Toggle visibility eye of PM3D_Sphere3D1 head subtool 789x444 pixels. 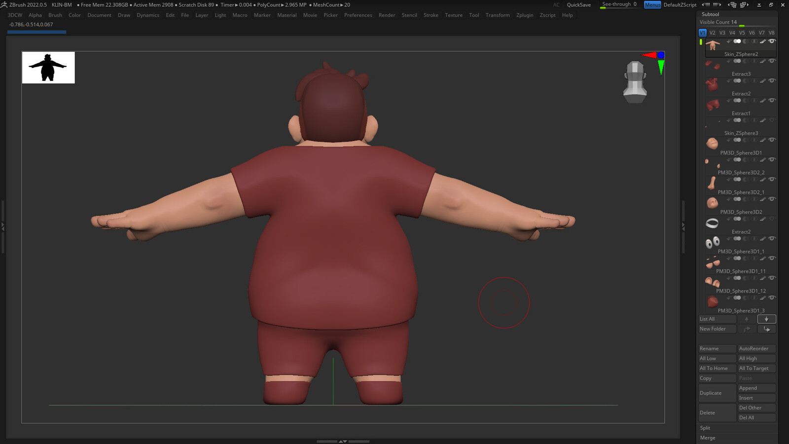(772, 140)
